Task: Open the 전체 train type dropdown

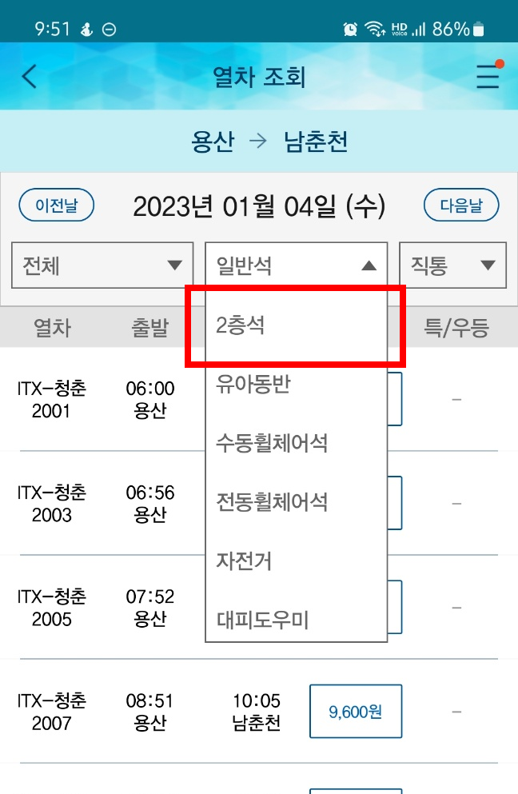Action: (x=101, y=264)
